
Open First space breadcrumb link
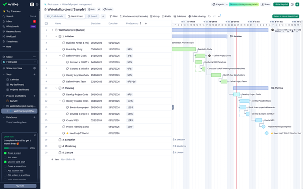pos(53,4)
